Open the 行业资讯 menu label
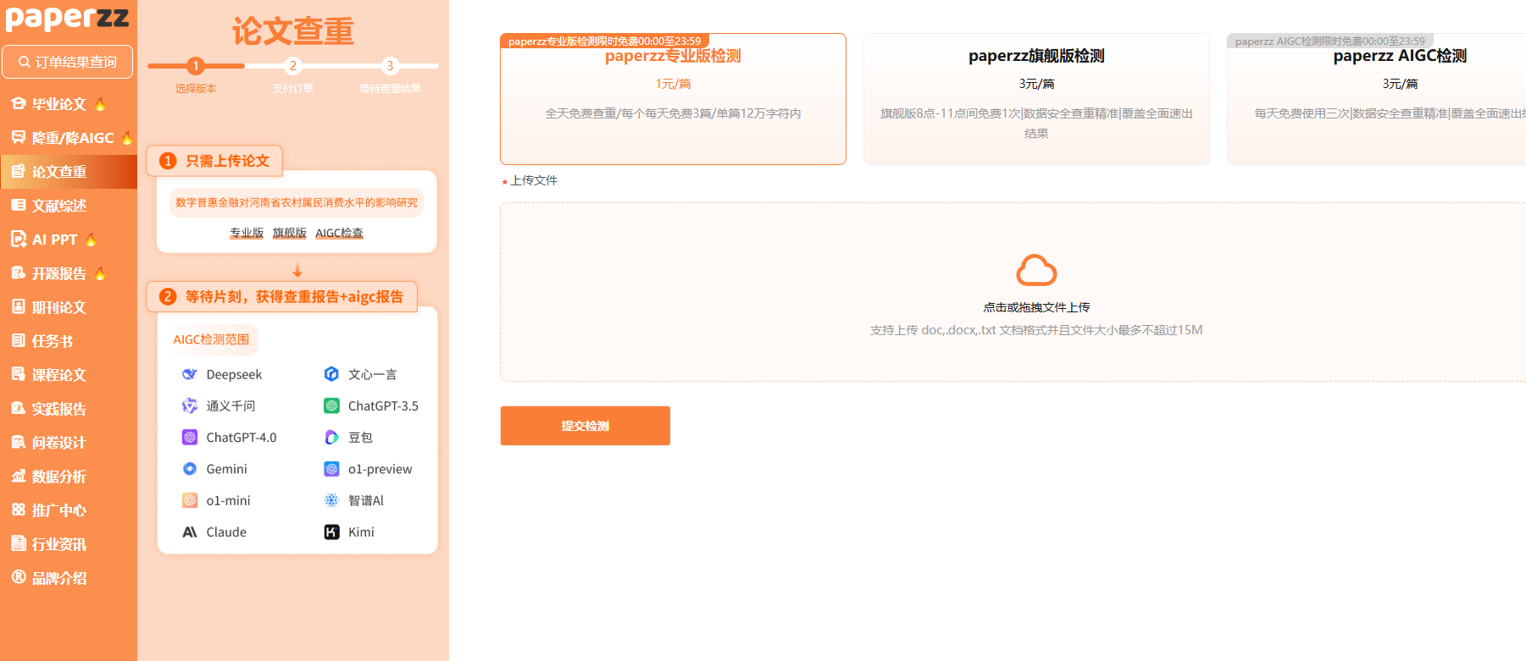This screenshot has height=661, width=1526. click(x=59, y=544)
